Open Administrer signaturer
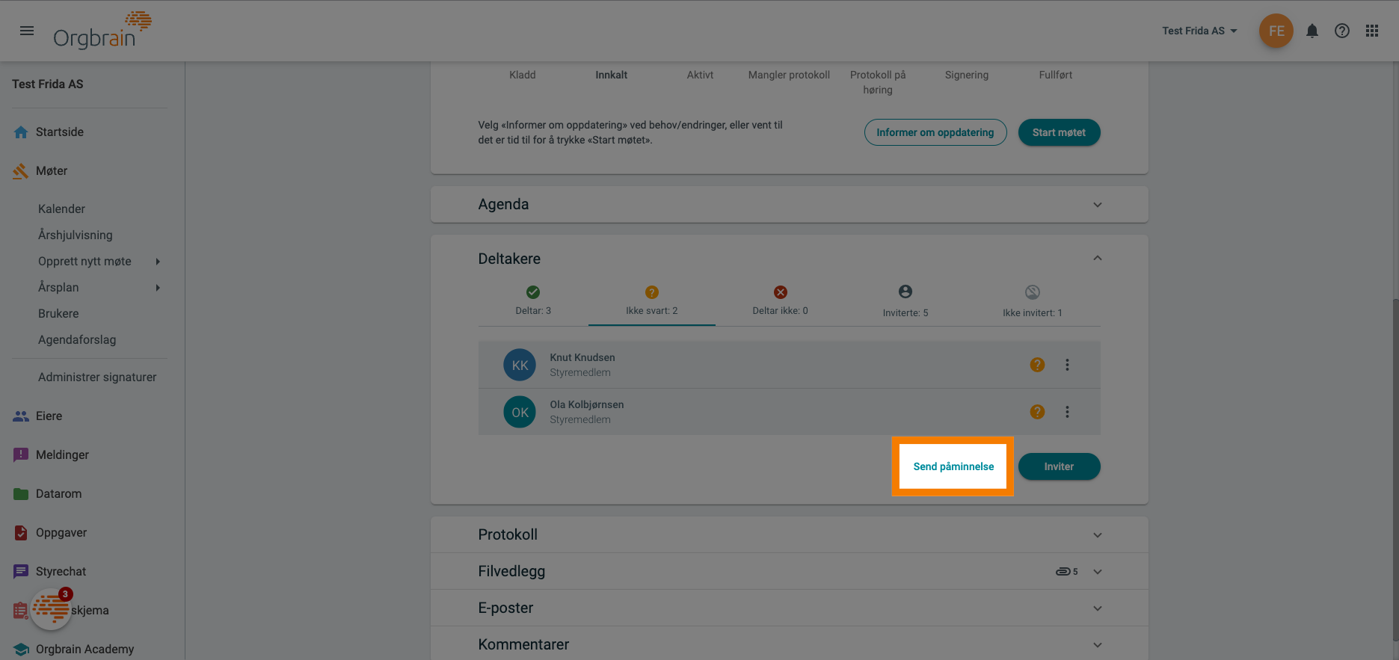The height and width of the screenshot is (660, 1399). 97,377
